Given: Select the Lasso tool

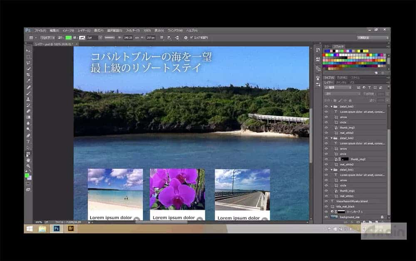Looking at the screenshot, I should 28,63.
